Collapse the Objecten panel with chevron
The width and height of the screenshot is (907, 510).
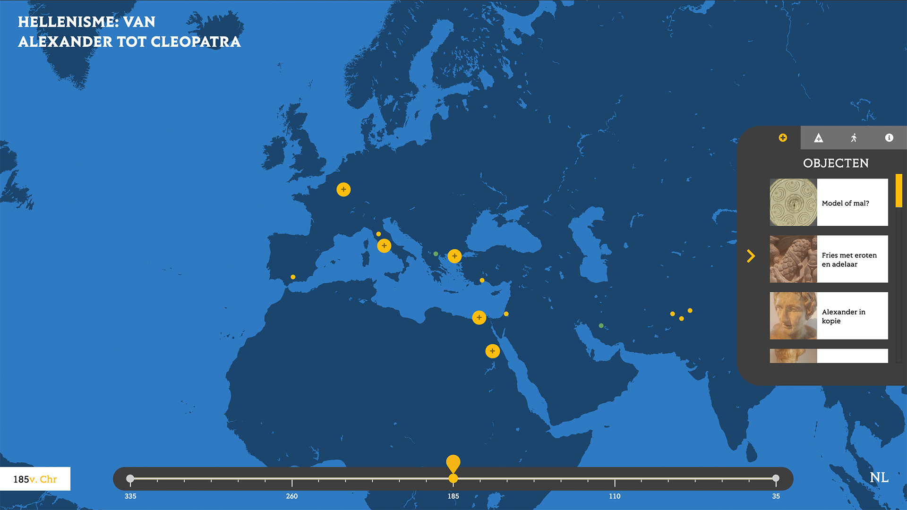click(751, 256)
